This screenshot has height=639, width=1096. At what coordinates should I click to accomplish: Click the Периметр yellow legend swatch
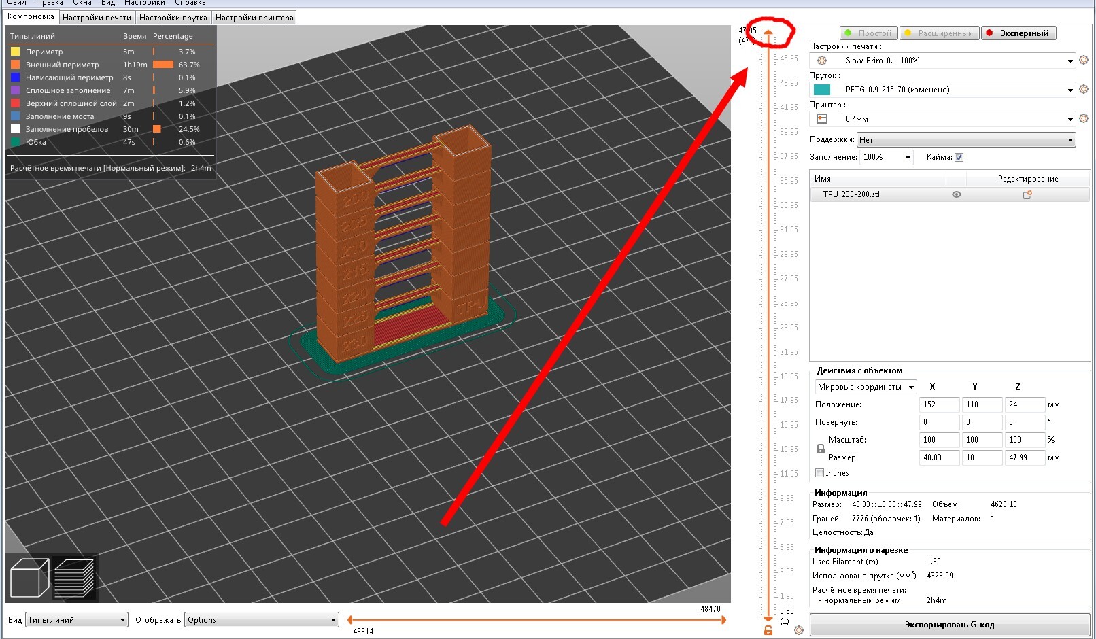click(15, 52)
